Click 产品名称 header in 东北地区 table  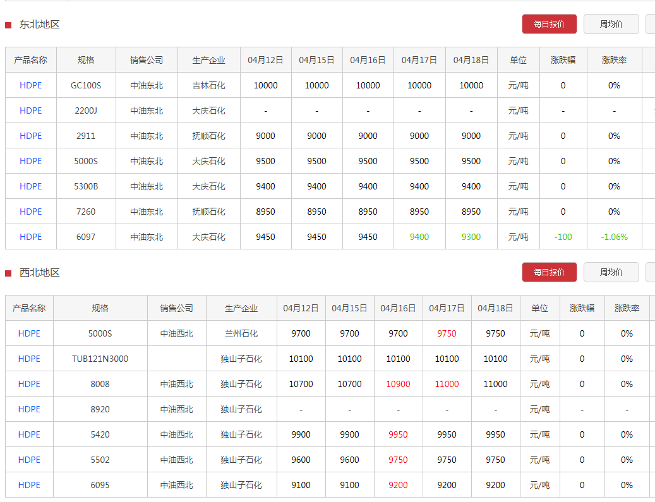tap(31, 60)
